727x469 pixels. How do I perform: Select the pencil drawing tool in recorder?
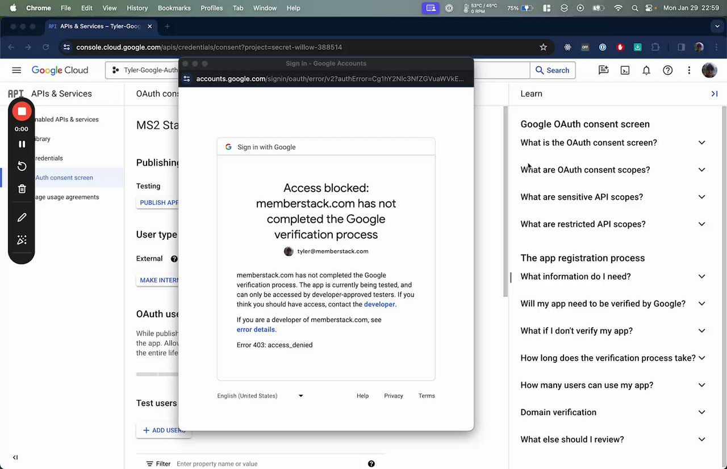[x=22, y=217]
